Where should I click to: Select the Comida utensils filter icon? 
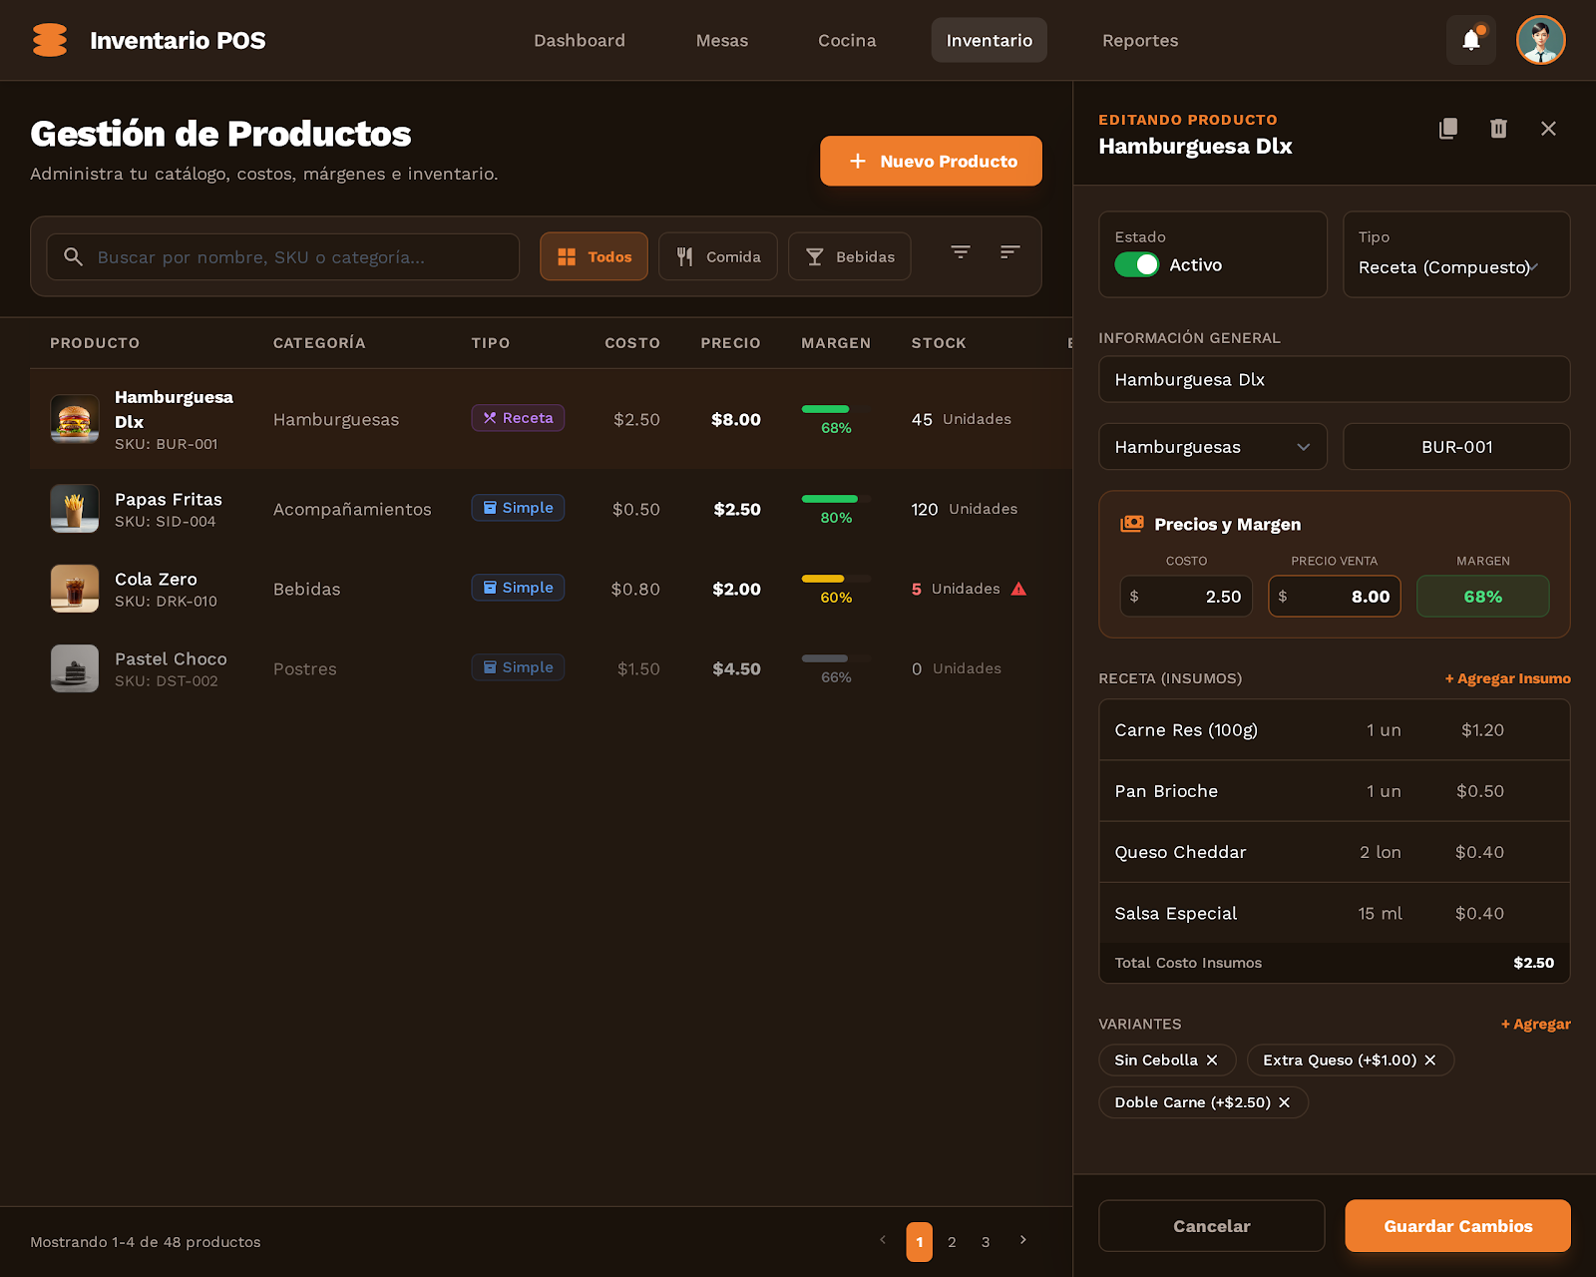pos(685,256)
